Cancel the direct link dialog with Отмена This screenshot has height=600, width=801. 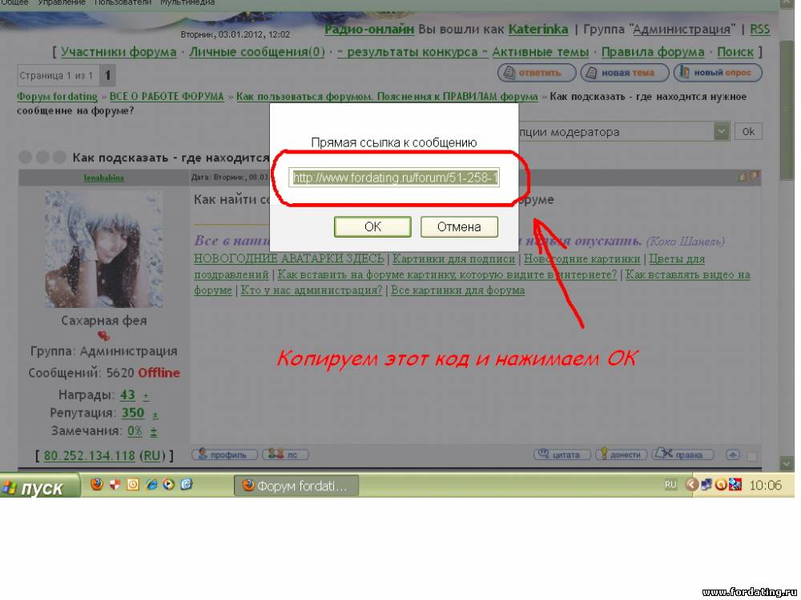(459, 226)
